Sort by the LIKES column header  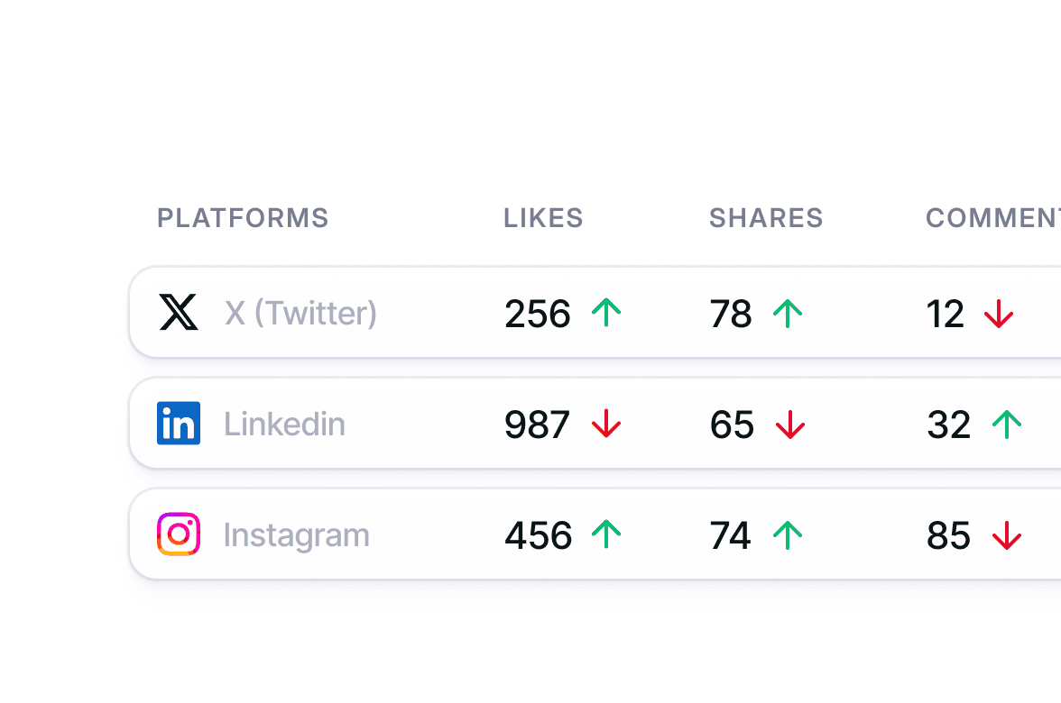(x=543, y=218)
